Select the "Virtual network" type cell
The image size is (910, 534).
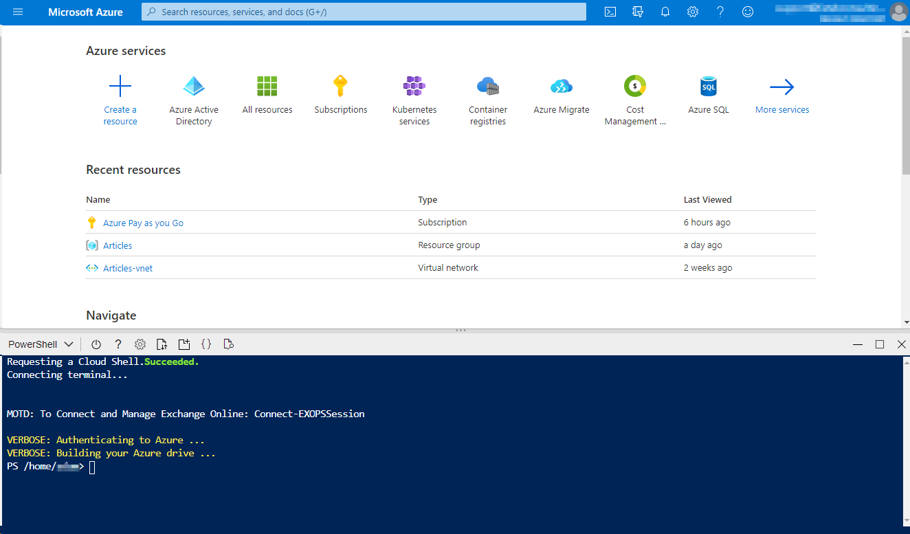point(448,268)
